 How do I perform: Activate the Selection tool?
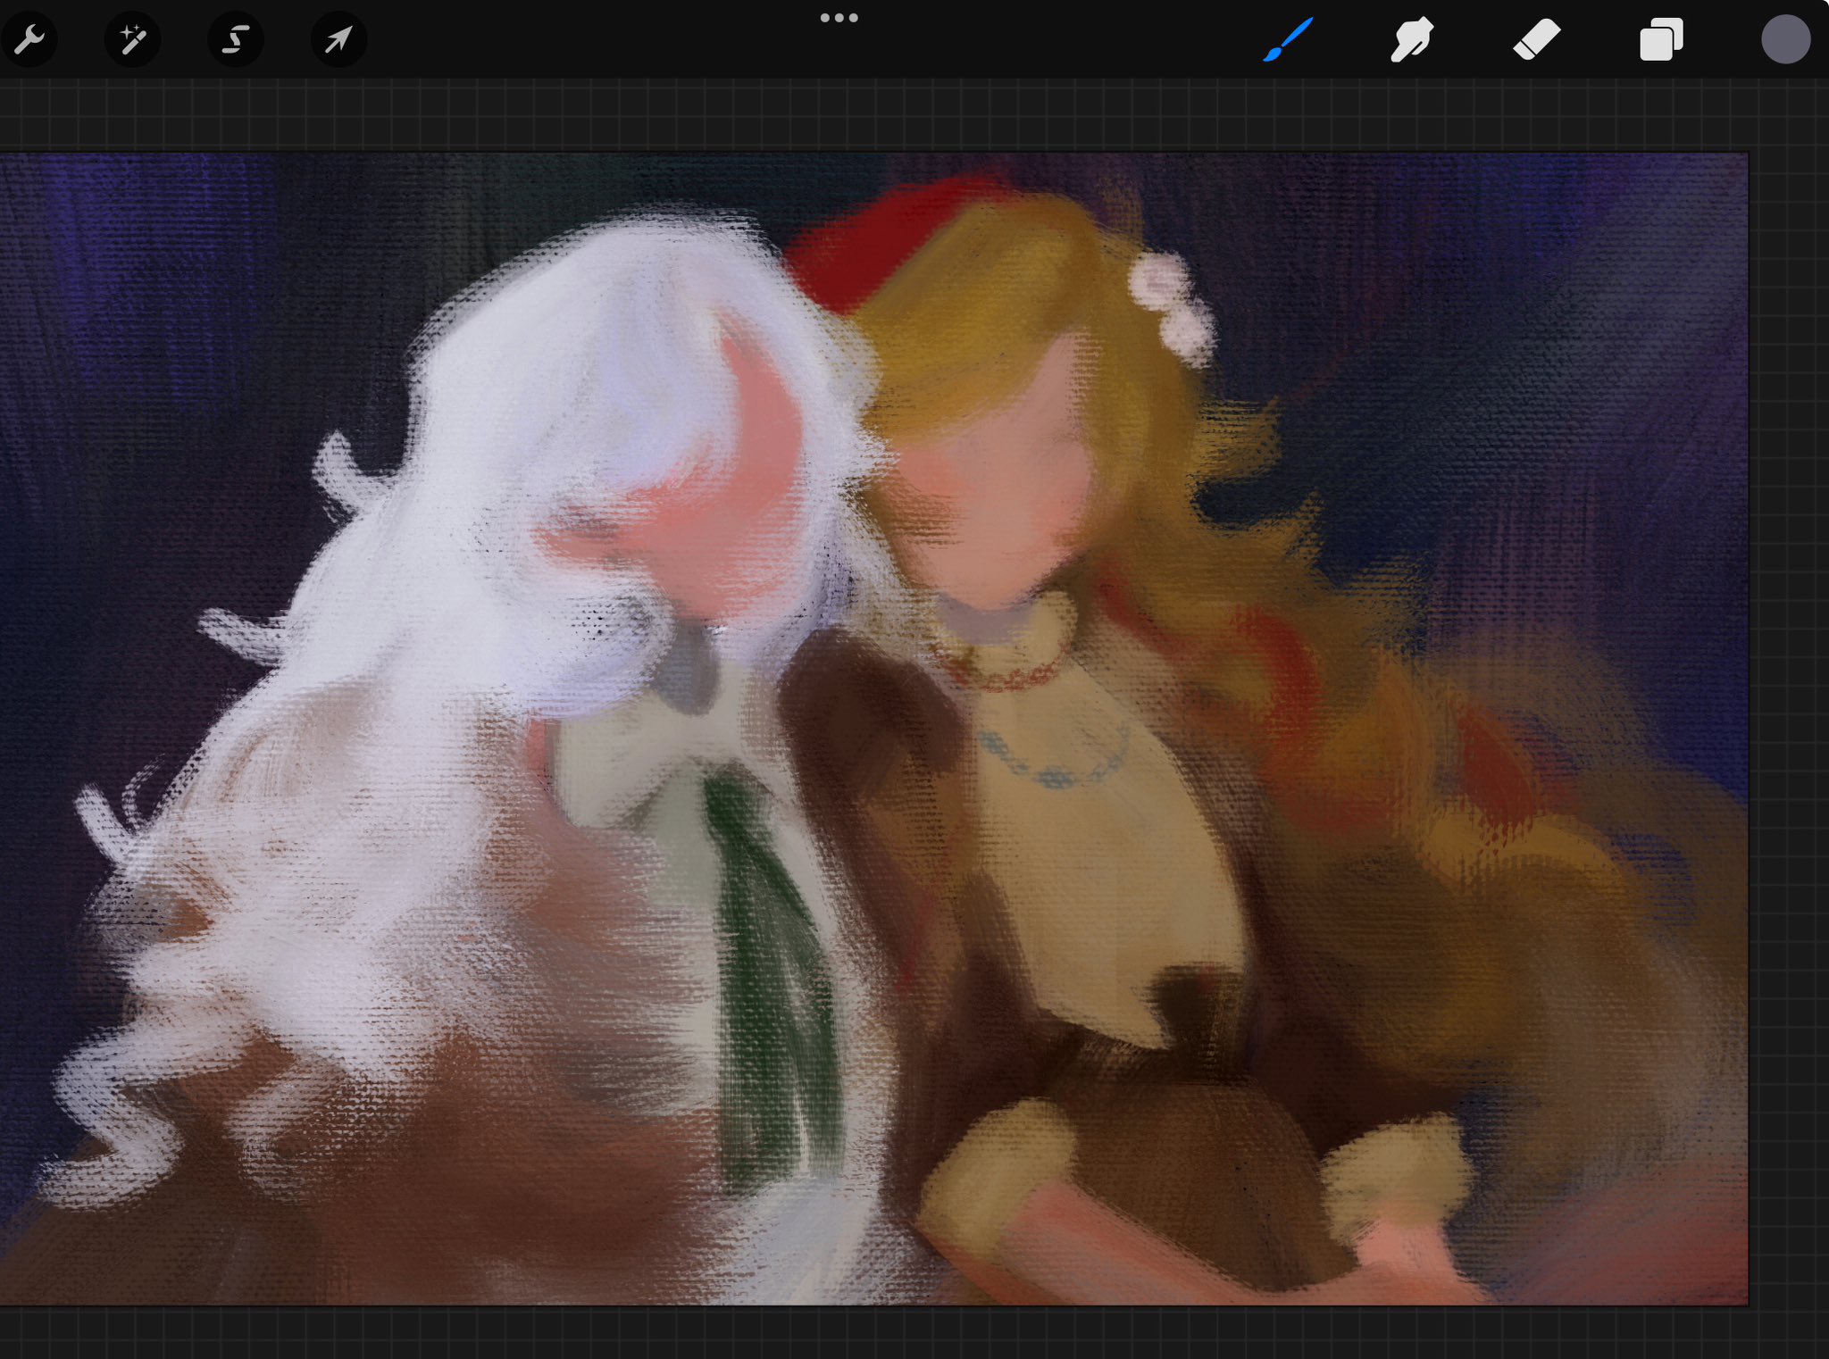click(x=236, y=39)
